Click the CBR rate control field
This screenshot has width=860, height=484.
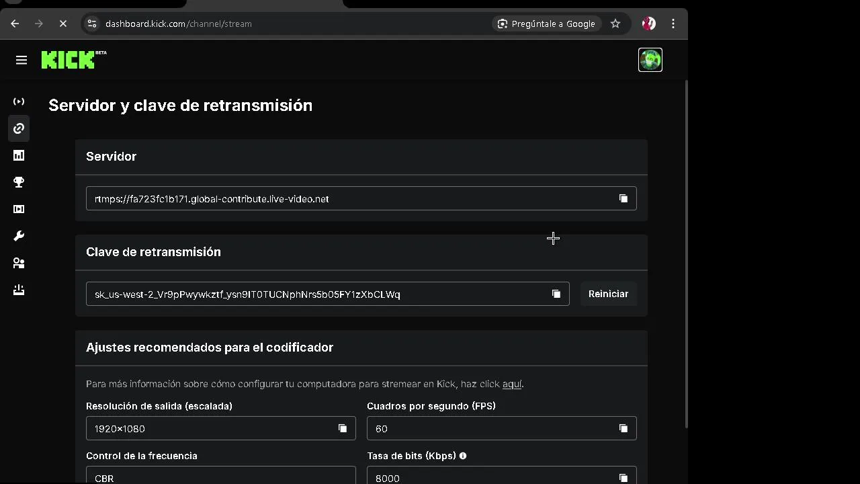[x=221, y=475]
